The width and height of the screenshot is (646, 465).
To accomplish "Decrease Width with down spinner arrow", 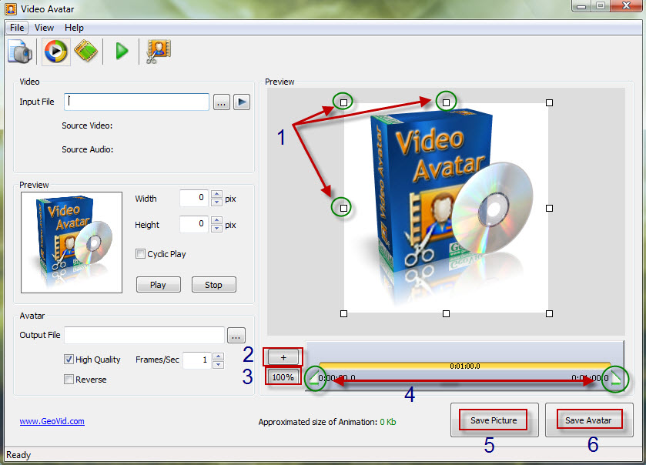I will point(216,202).
